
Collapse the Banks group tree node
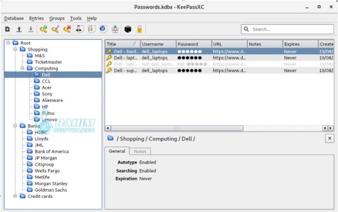tap(15, 125)
